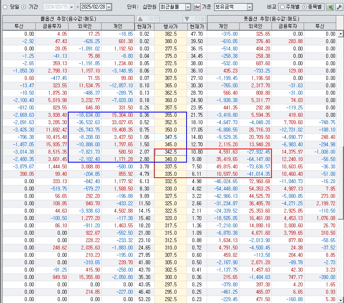Open the end date 2025/02/28 picker
Screen dimensions: 344x303
point(109,7)
